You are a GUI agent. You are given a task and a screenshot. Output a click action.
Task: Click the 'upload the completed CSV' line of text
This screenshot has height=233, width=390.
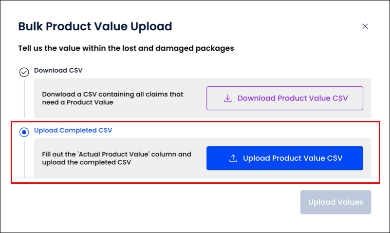coord(86,162)
